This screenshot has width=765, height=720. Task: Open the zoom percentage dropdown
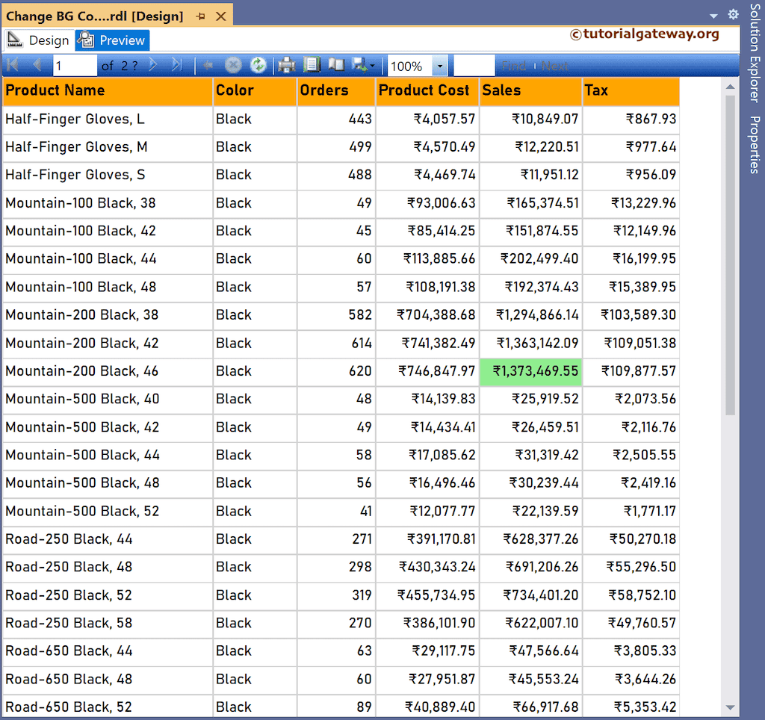(x=440, y=65)
